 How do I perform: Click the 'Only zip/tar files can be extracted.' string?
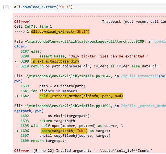pos(108,56)
